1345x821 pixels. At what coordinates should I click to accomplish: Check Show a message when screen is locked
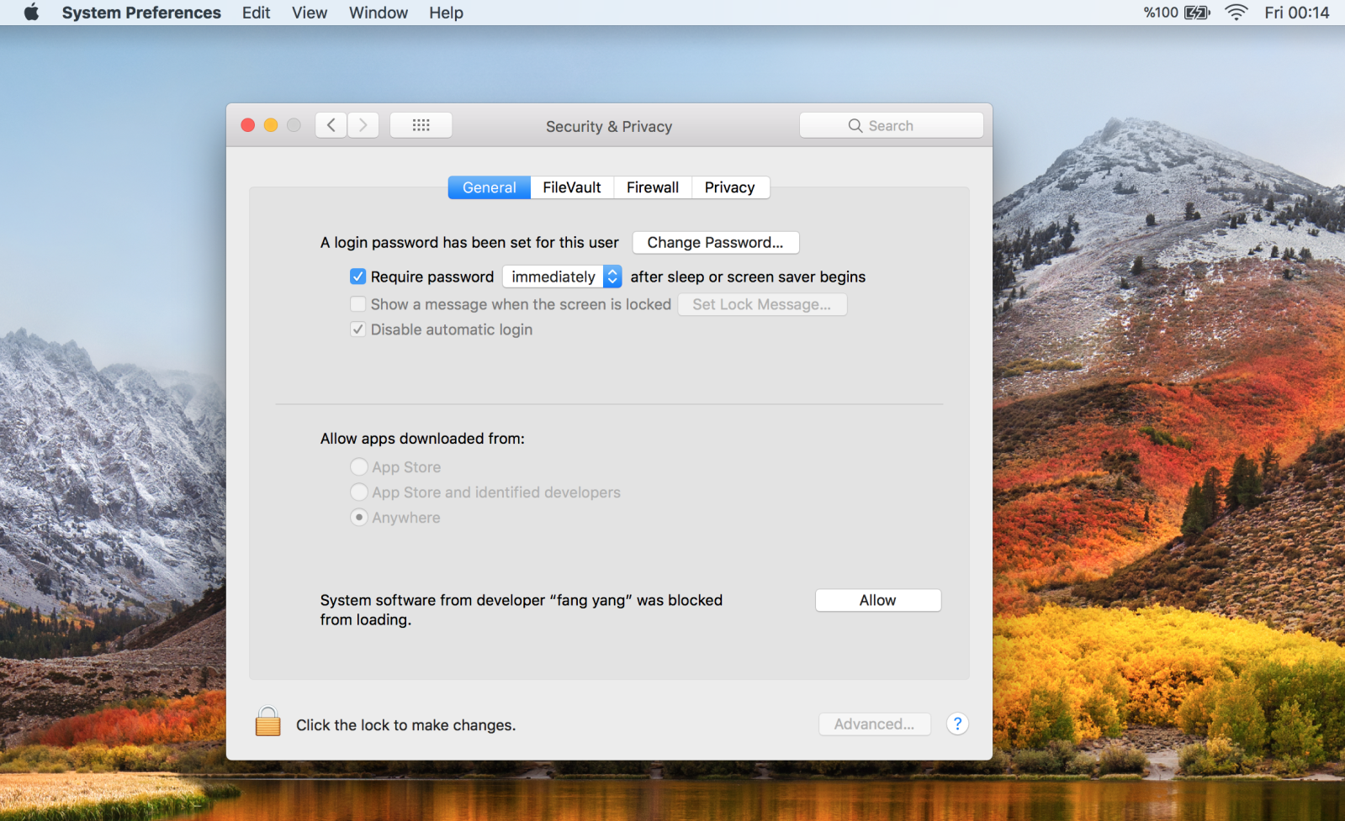358,304
